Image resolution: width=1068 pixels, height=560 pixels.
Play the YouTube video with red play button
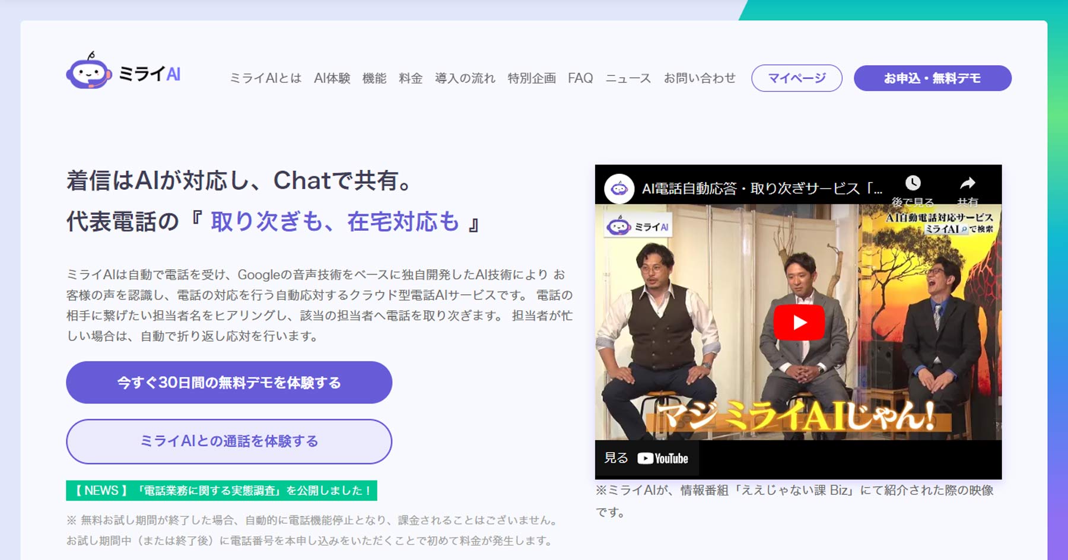coord(799,322)
